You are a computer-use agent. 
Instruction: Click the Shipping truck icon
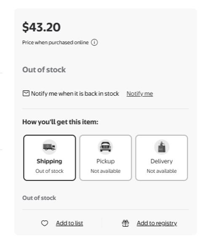pos(49,147)
